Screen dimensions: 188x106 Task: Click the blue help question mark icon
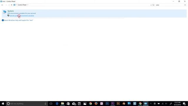point(3,20)
